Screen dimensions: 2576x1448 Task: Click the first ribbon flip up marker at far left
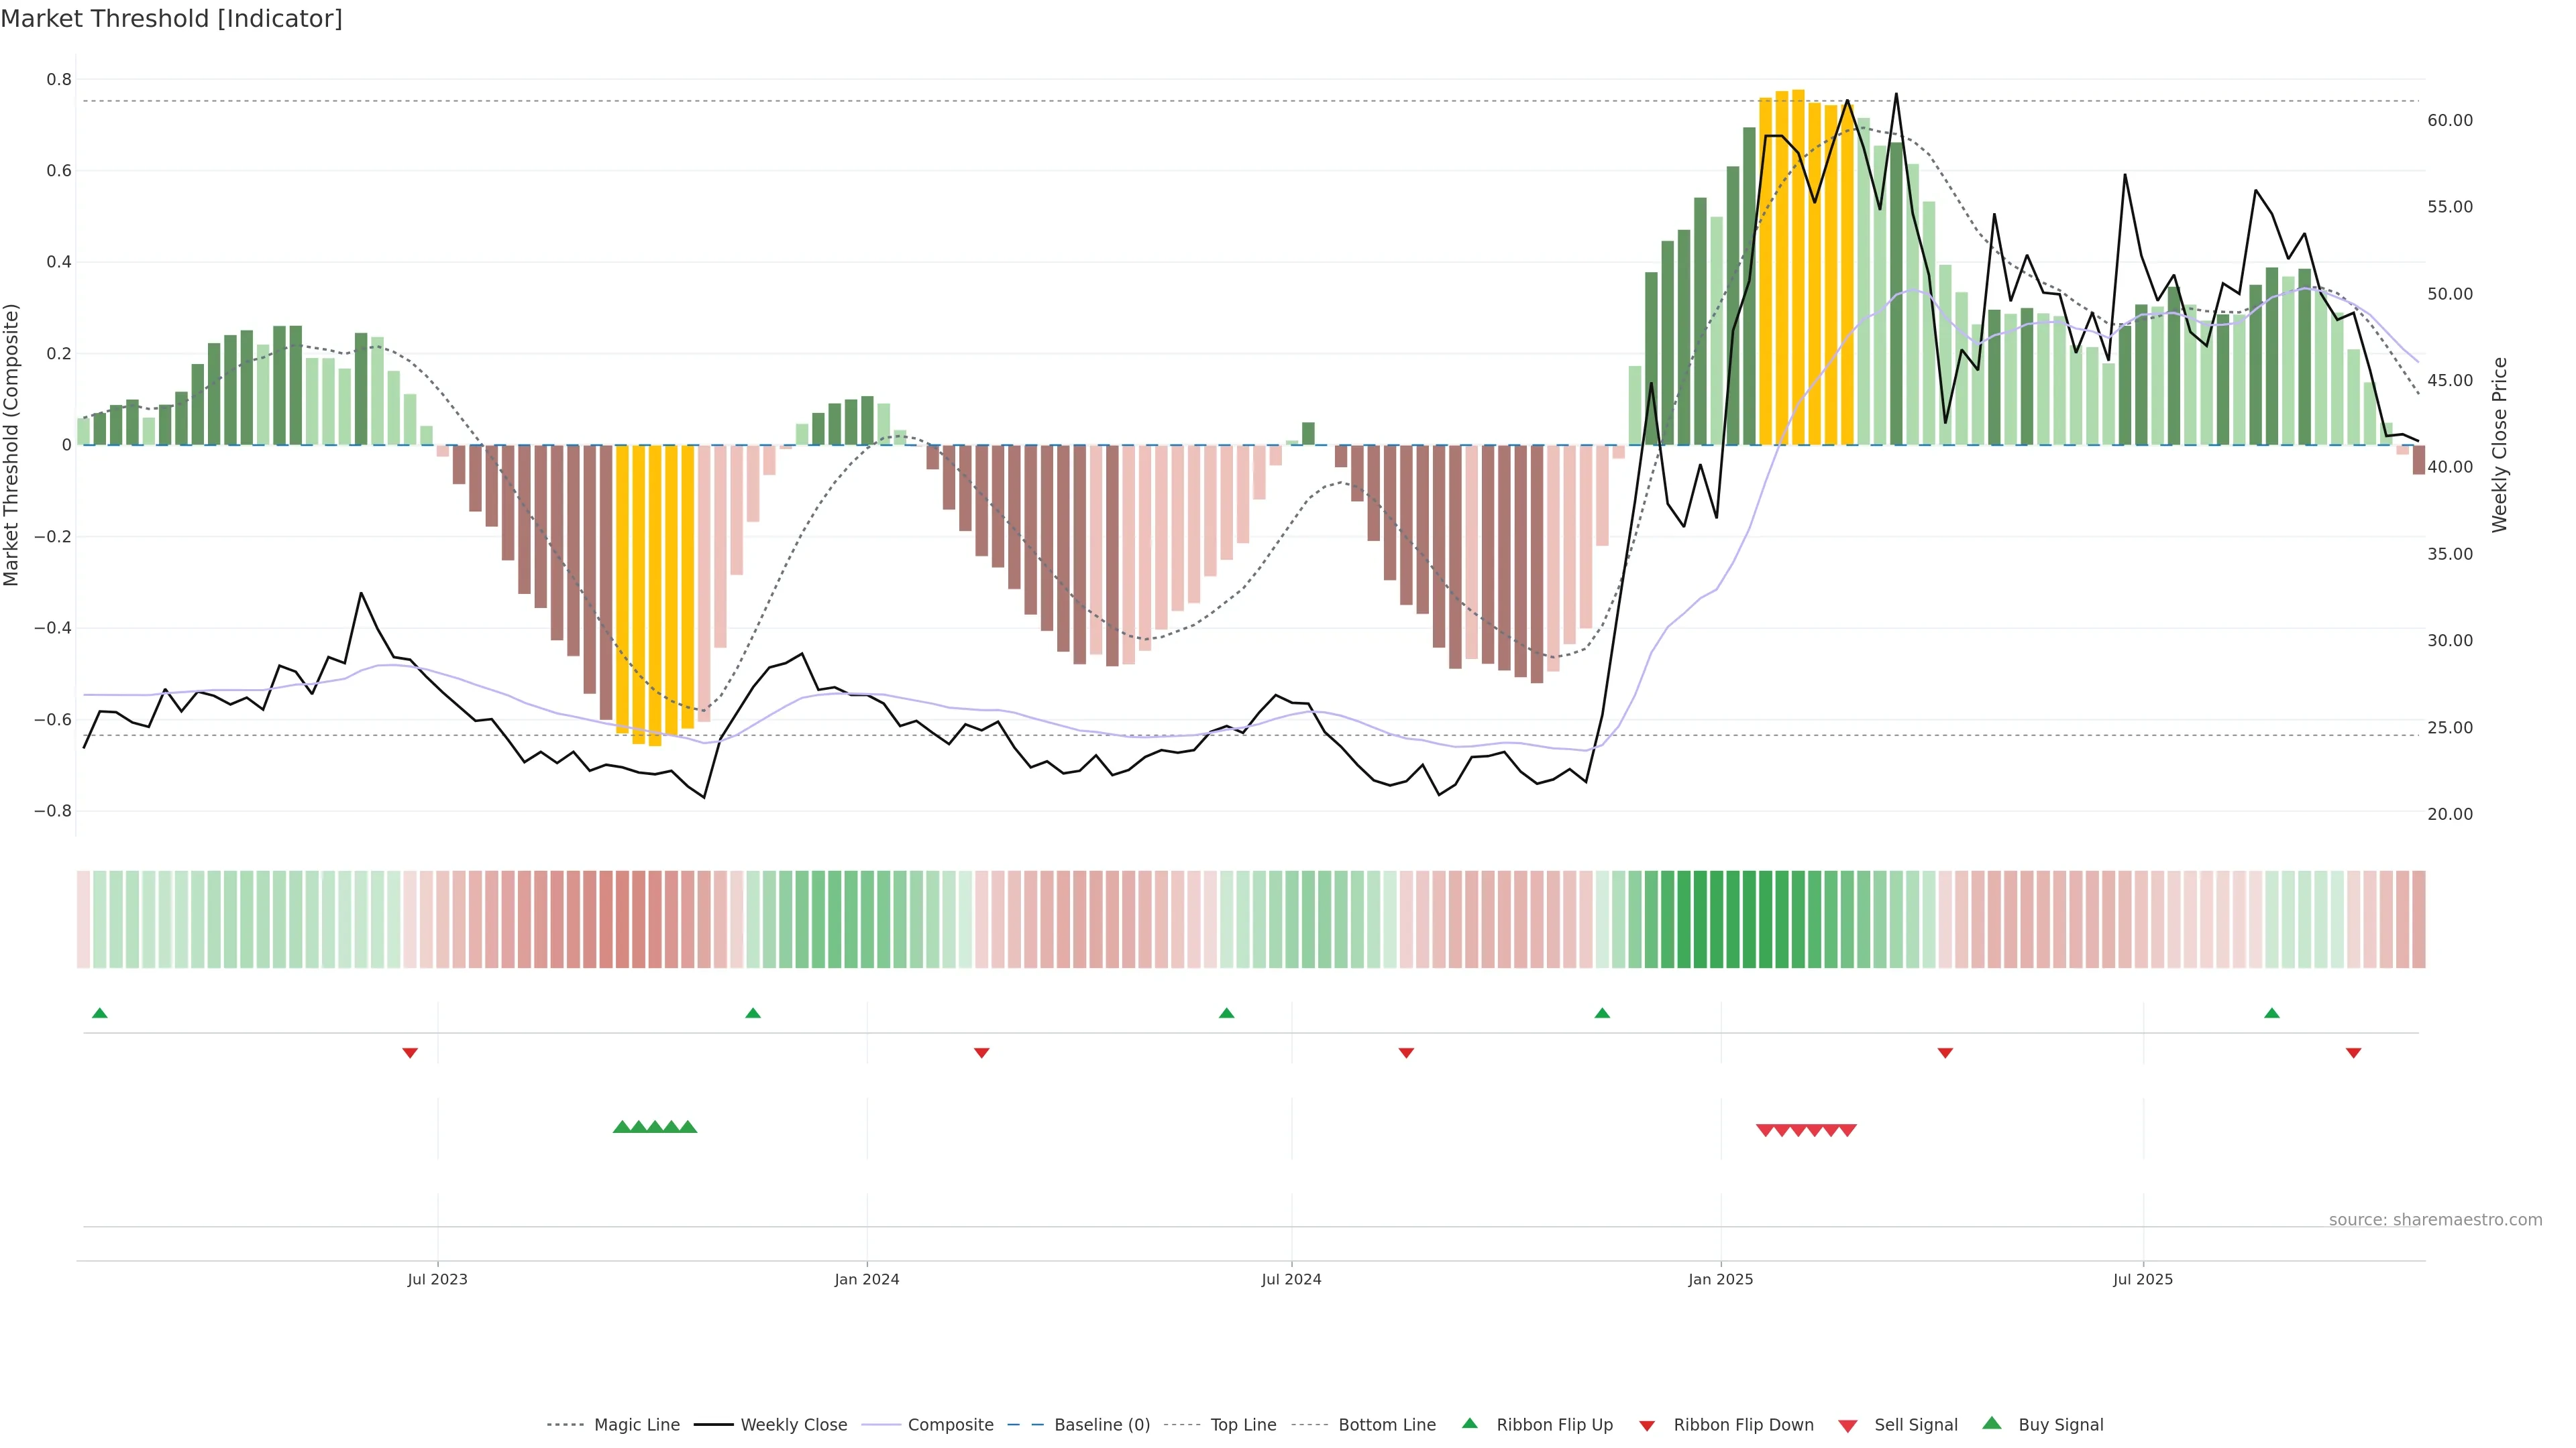coord(99,1014)
